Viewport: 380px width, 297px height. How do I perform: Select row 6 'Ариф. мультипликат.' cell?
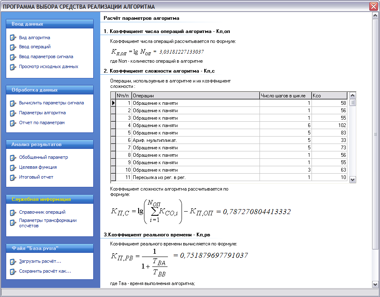[x=196, y=140]
